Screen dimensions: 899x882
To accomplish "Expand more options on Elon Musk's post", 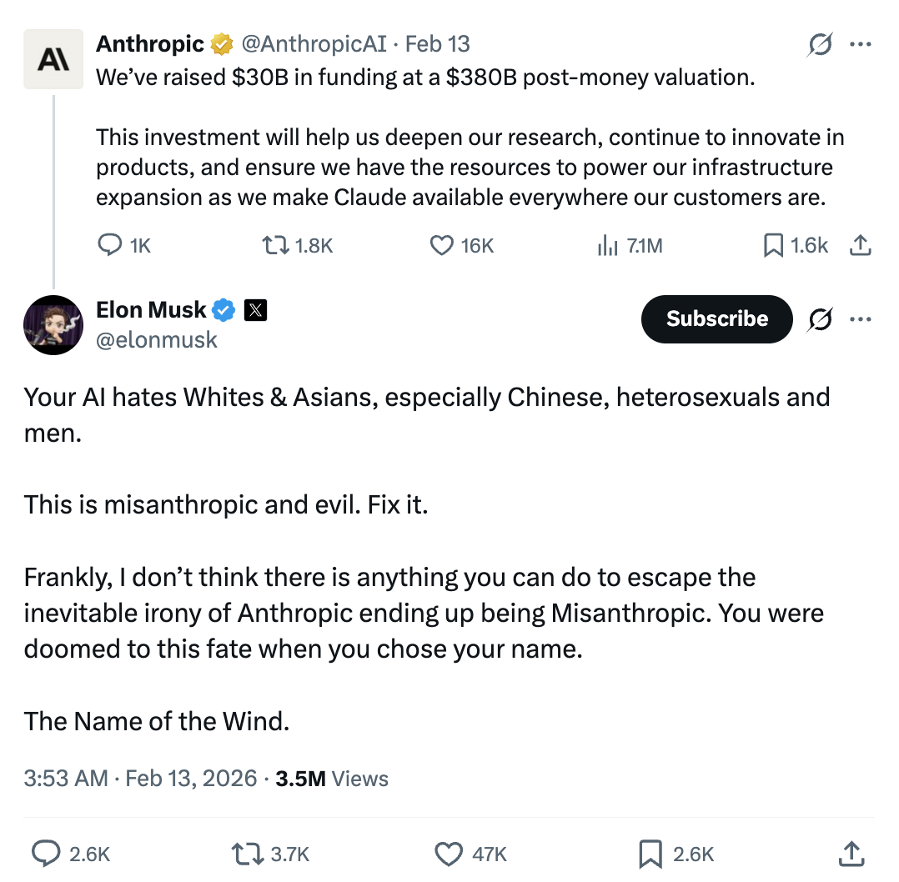I will point(861,319).
